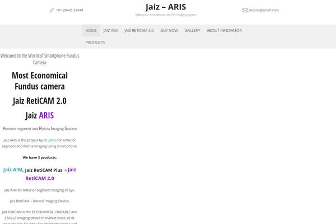Click 'Jaiz RetiCAM - Retinal imaging Device' line
The image size is (336, 224).
click(40, 201)
